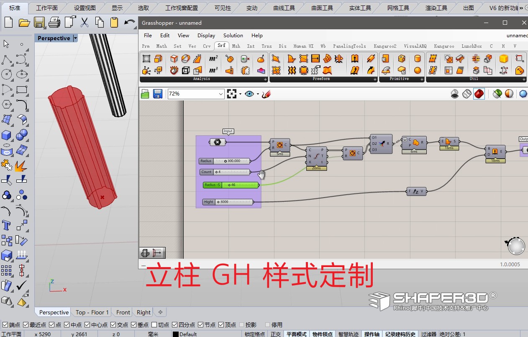This screenshot has height=337, width=528.
Task: Open a file with the folder icon
Action: 24,22
